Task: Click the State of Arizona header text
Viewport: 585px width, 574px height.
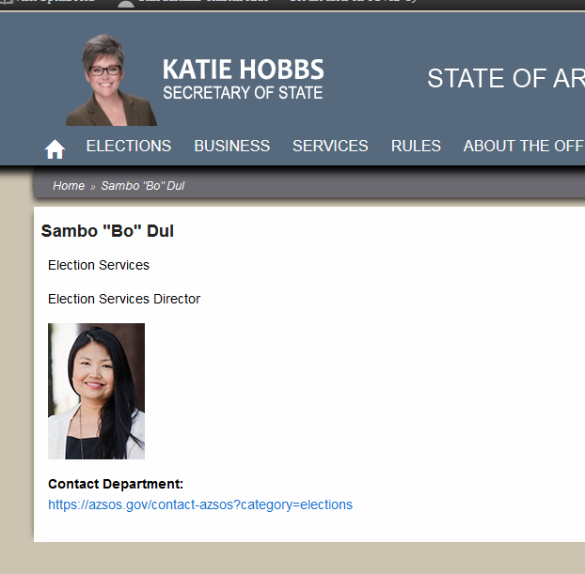Action: pos(506,78)
